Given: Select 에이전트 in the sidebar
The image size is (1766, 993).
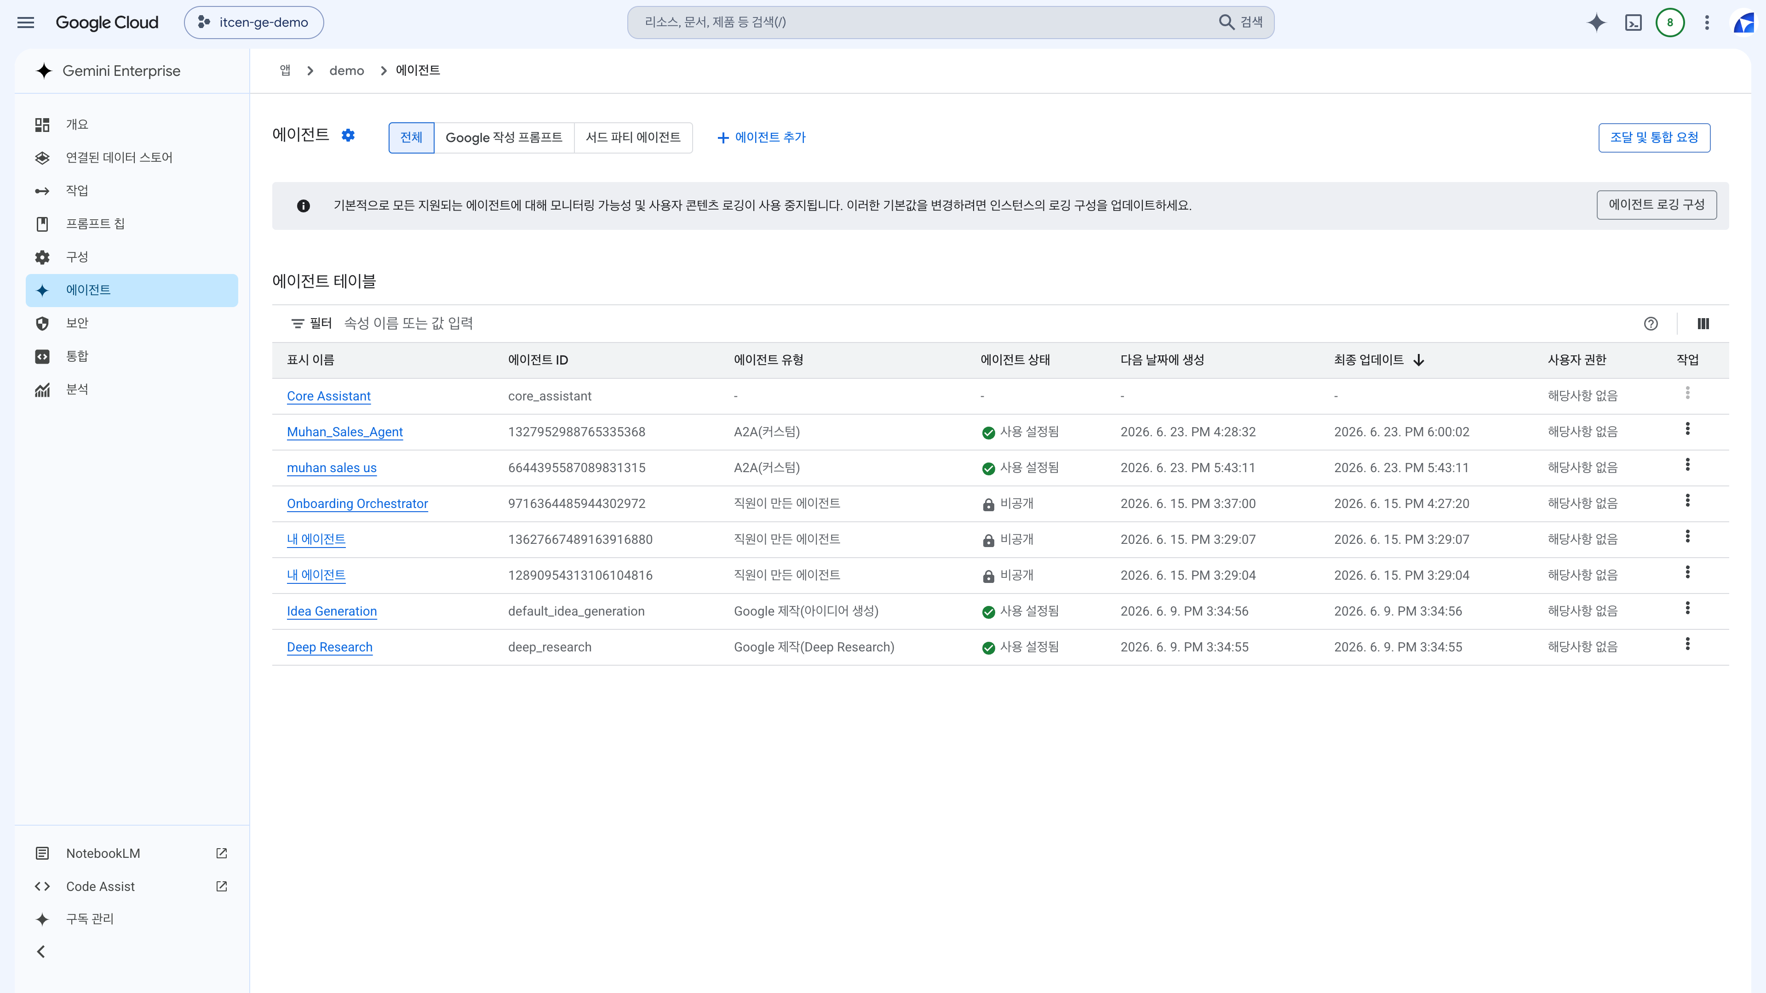Looking at the screenshot, I should pyautogui.click(x=132, y=290).
